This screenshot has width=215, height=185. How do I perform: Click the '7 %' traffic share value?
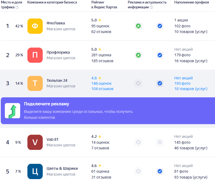(18, 171)
